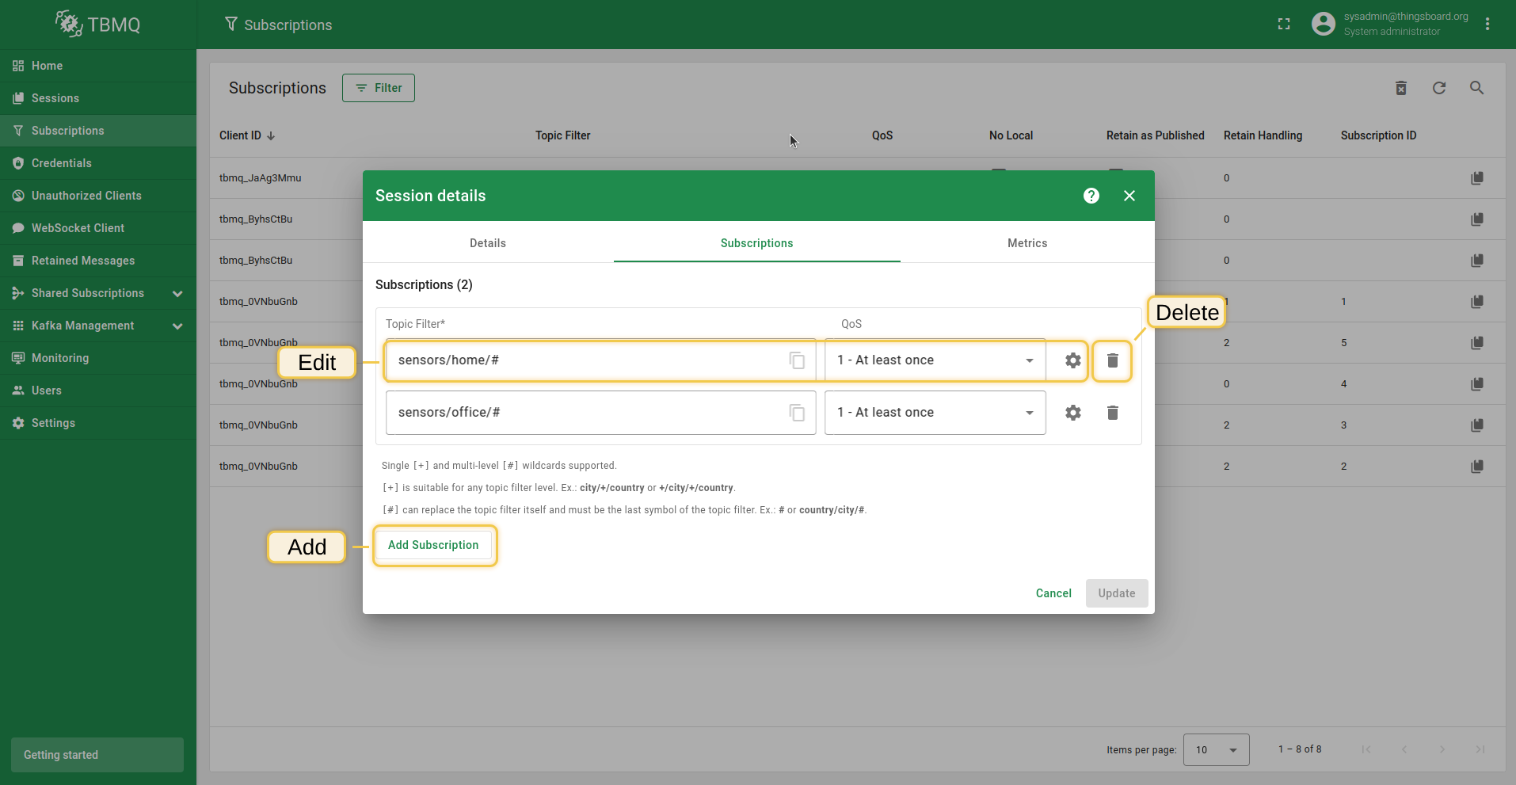This screenshot has height=785, width=1516.
Task: Expand Kafka Management in the sidebar
Action: coord(177,326)
